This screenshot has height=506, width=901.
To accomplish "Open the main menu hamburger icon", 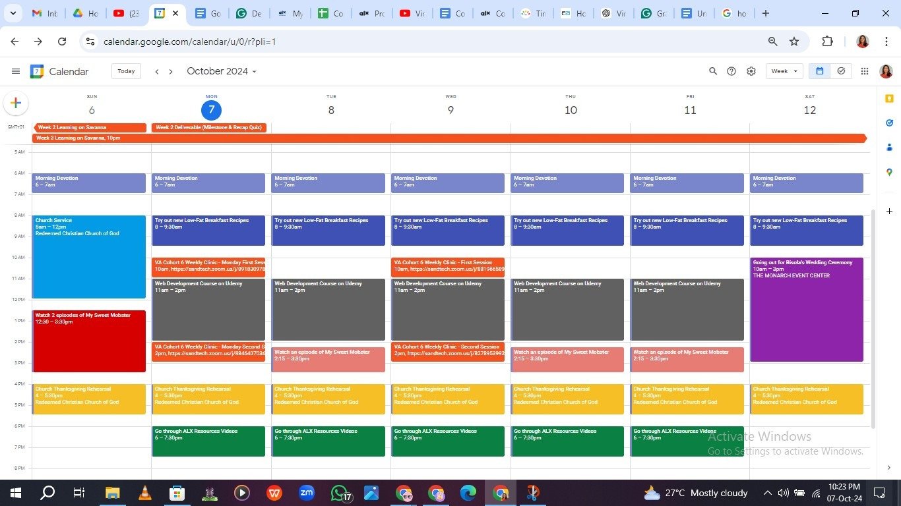I will click(x=16, y=71).
